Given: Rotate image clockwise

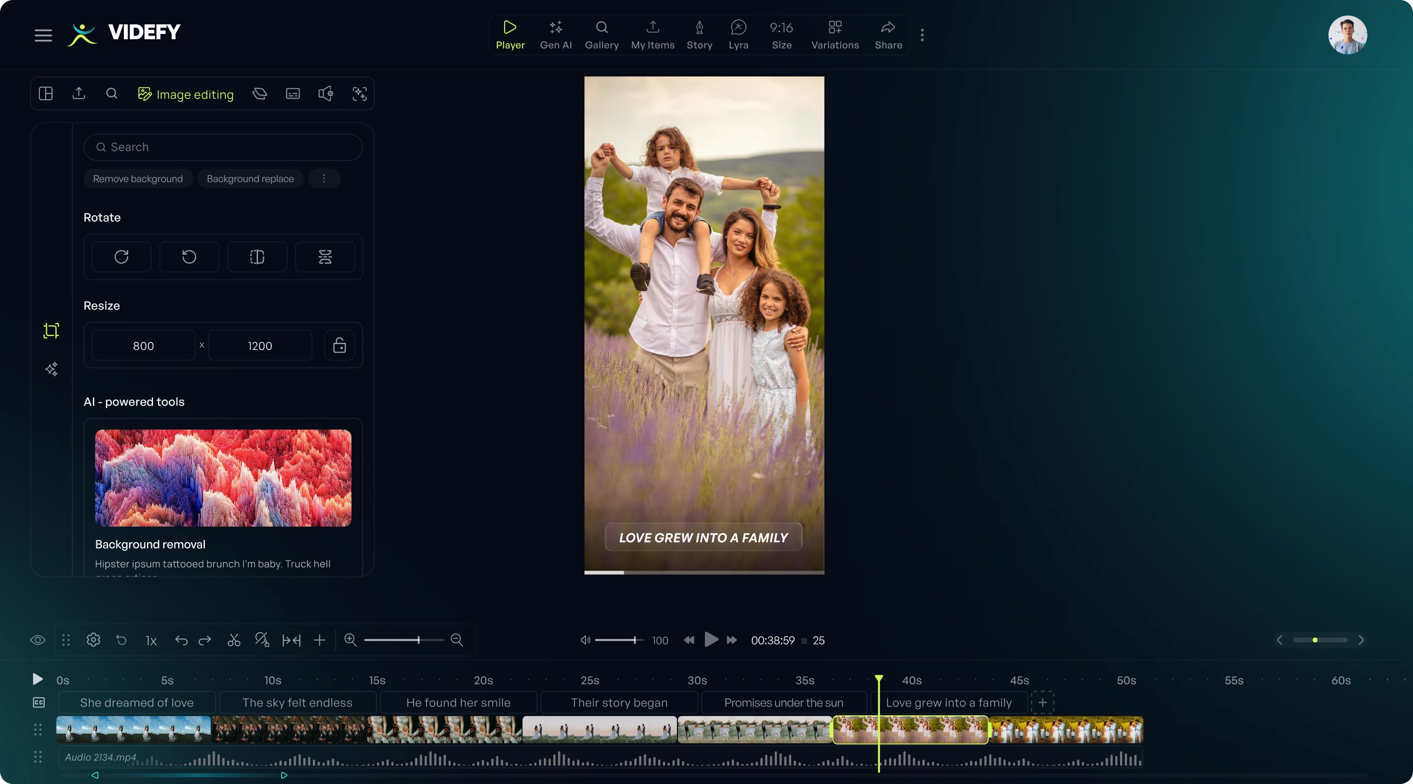Looking at the screenshot, I should click(121, 257).
